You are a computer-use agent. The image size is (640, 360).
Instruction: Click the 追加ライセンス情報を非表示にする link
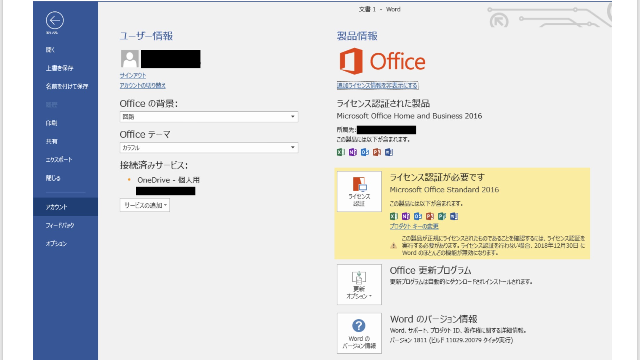377,86
